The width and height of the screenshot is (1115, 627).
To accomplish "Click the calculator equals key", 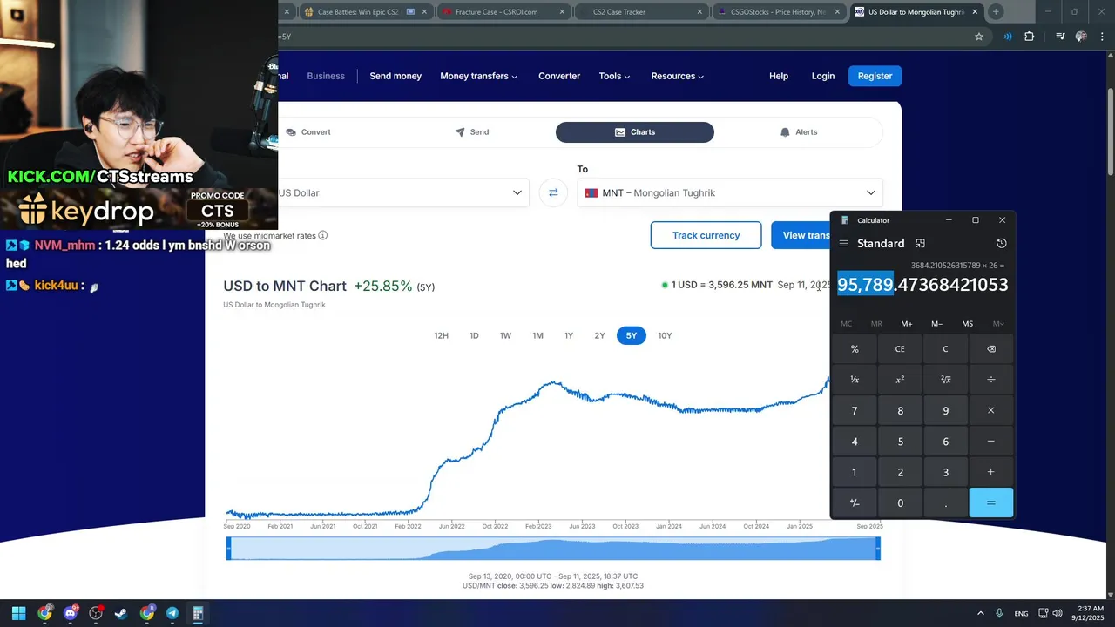I will coord(990,502).
